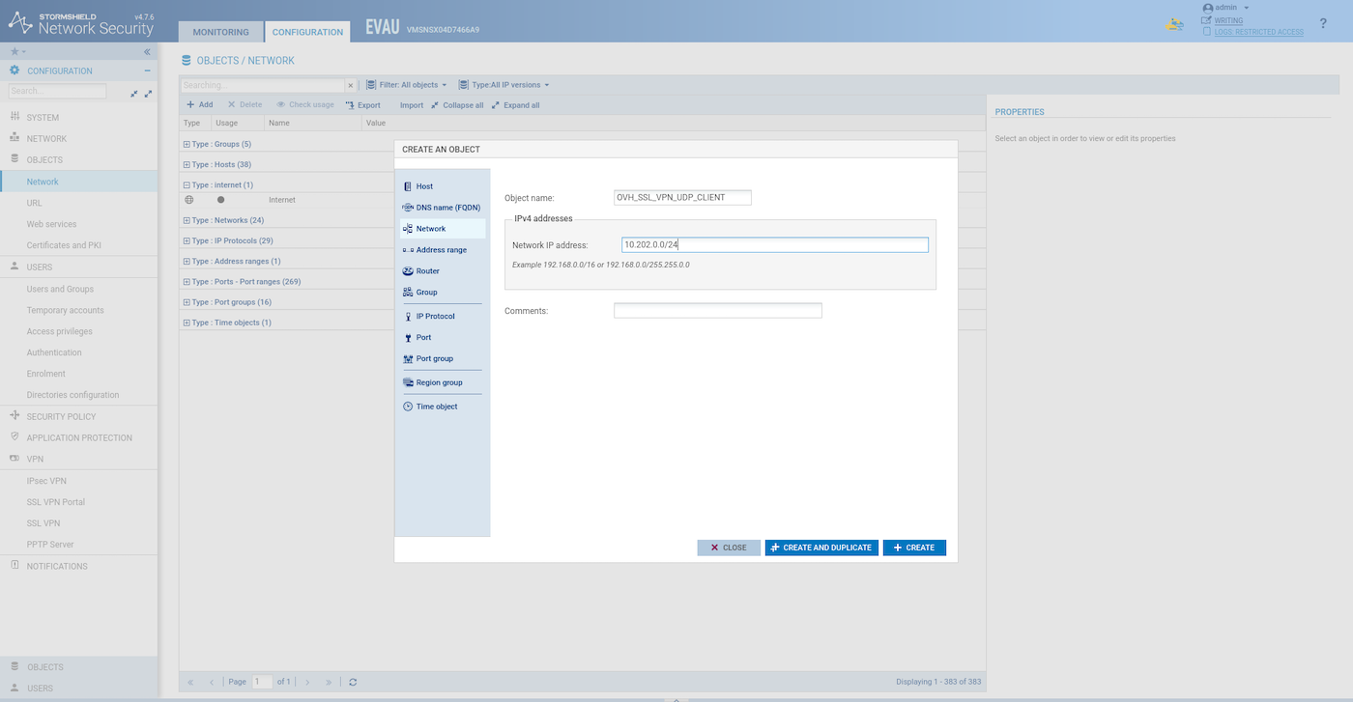The image size is (1353, 702).
Task: Choose Port group object type
Action: point(434,359)
